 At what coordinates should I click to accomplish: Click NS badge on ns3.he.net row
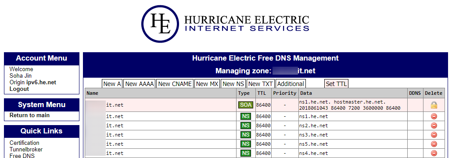(x=246, y=135)
